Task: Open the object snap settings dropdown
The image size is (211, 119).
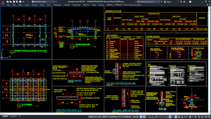Action: pyautogui.click(x=173, y=117)
